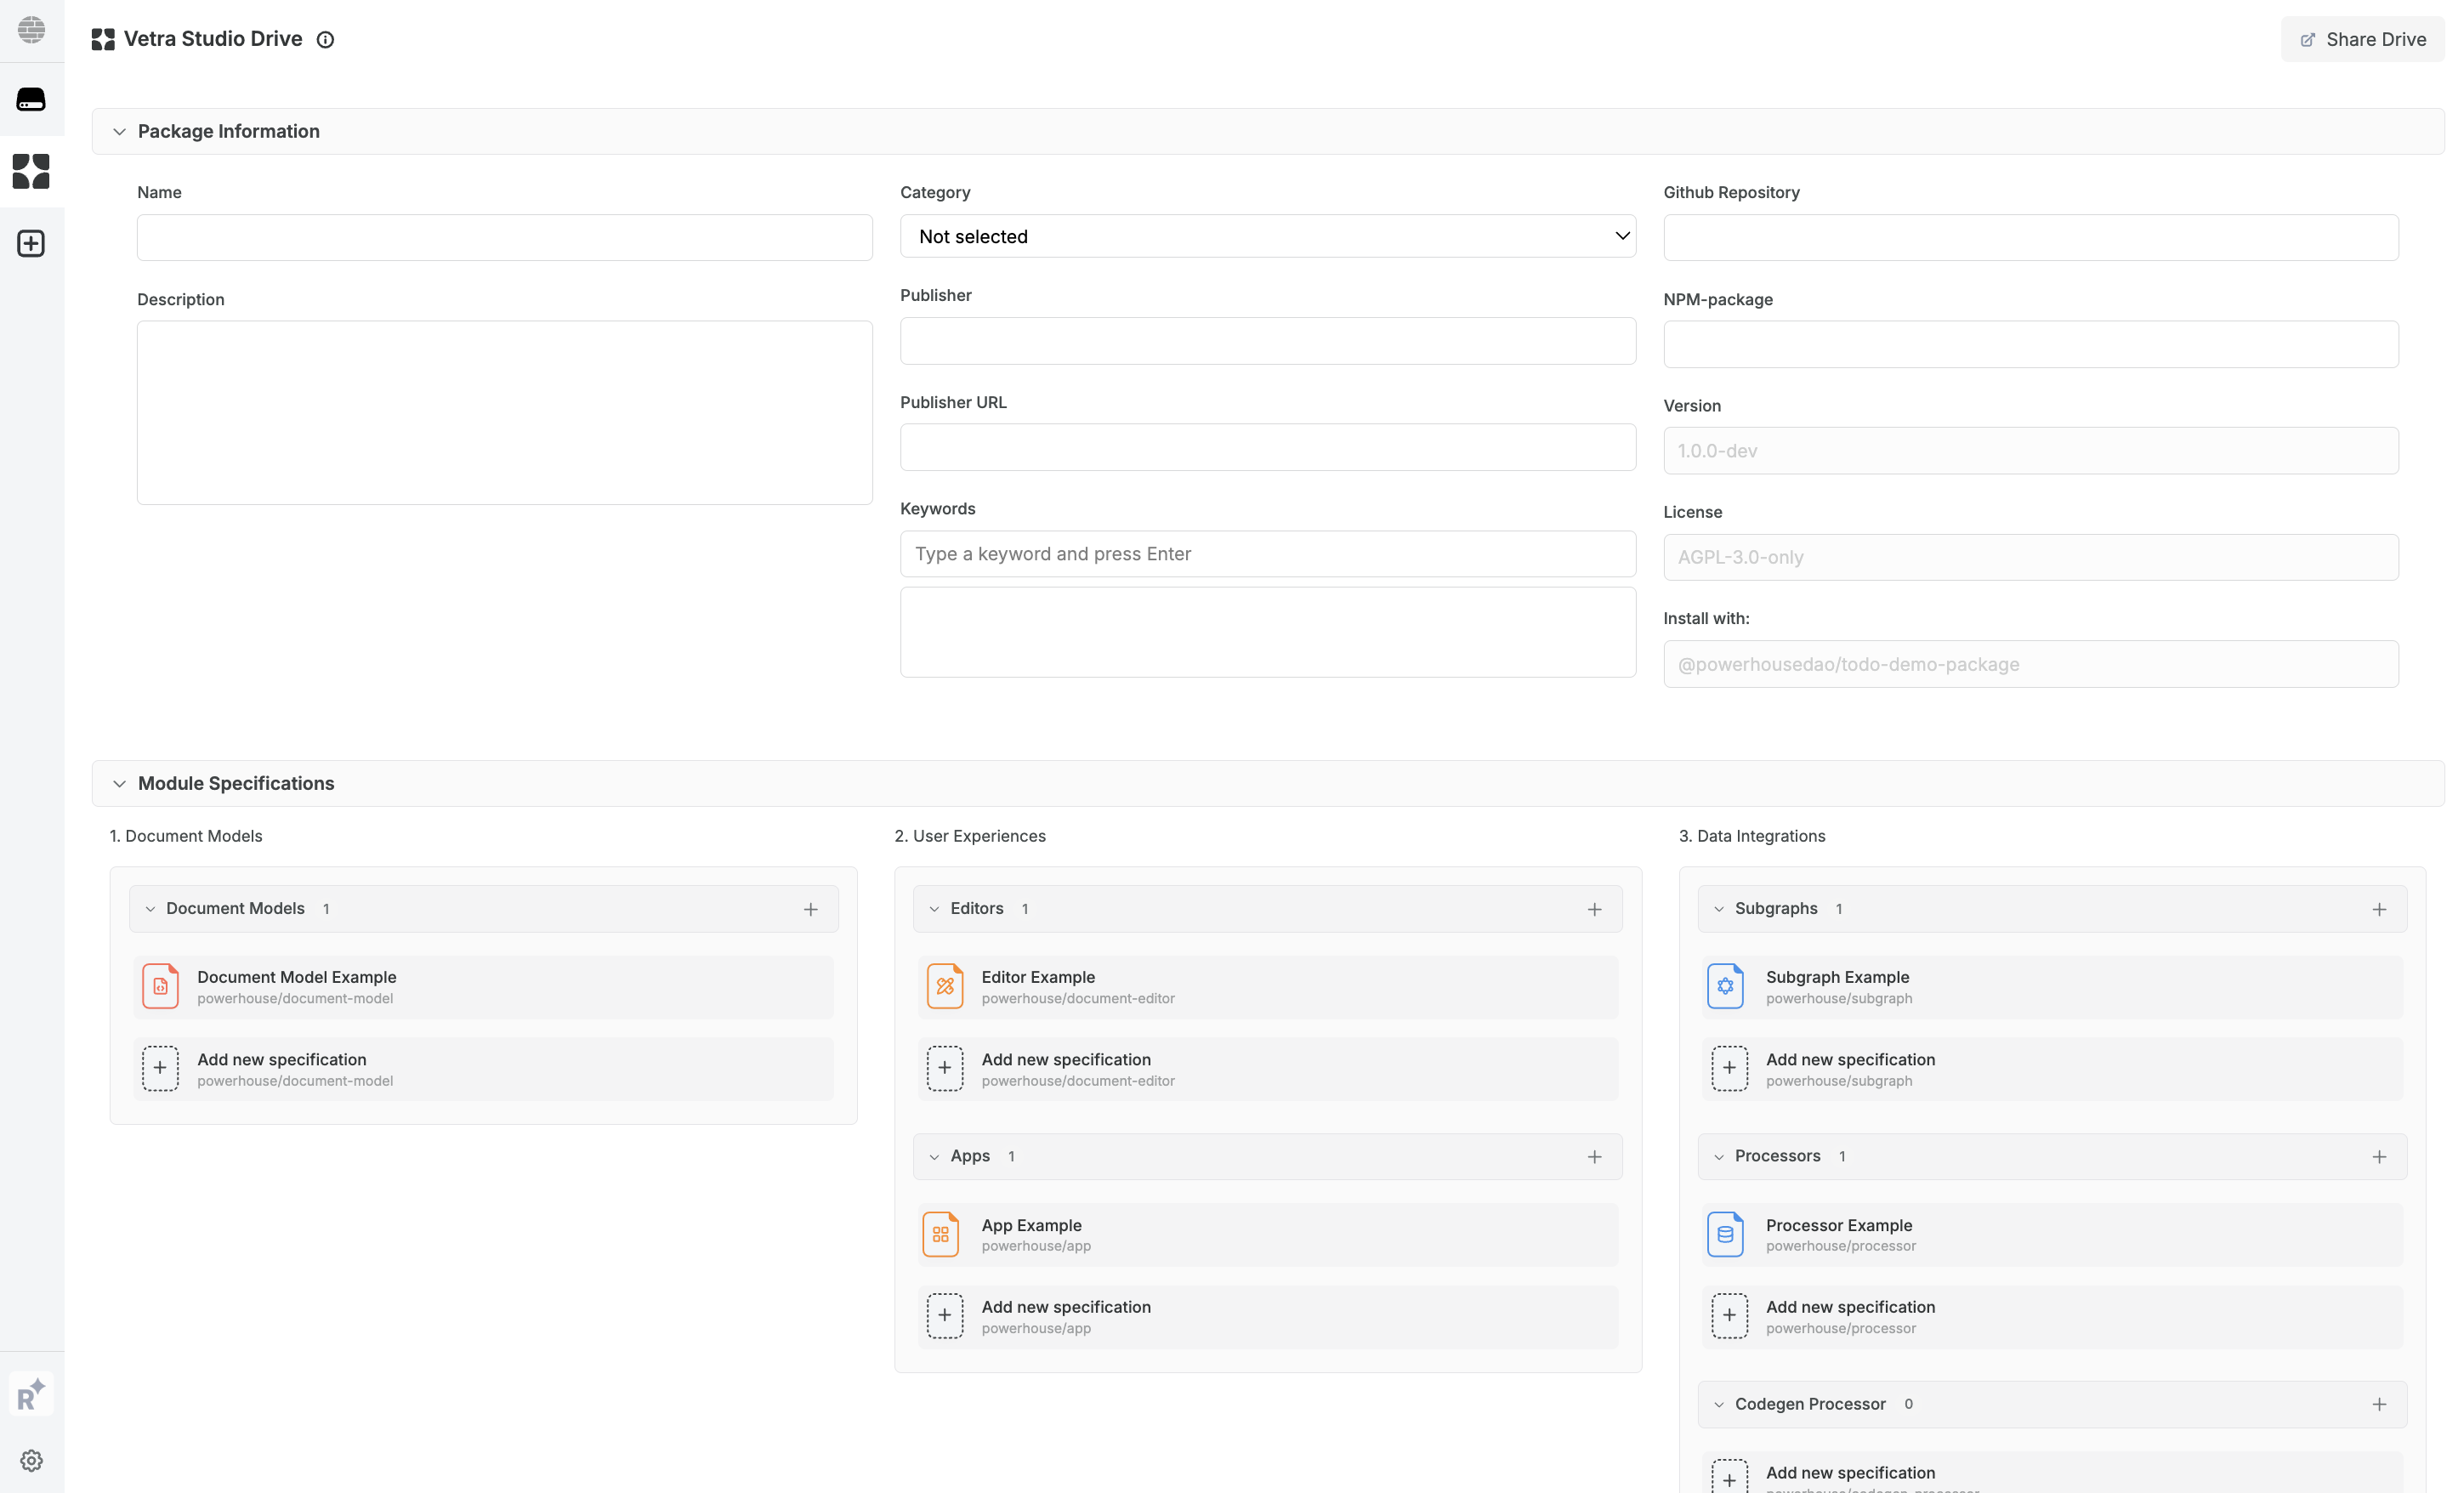Collapse the Apps group

coord(934,1157)
